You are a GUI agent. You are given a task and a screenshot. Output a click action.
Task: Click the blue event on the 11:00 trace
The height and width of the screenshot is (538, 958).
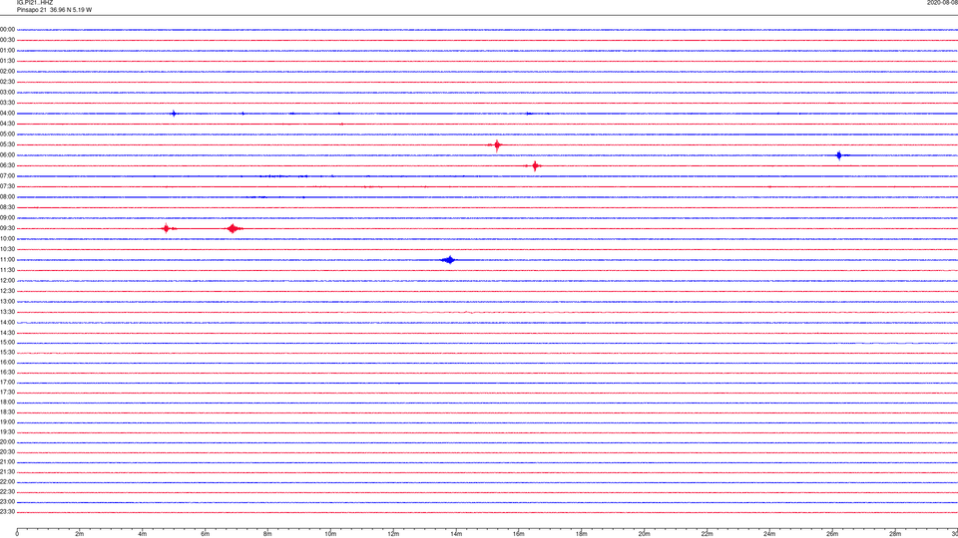point(449,260)
